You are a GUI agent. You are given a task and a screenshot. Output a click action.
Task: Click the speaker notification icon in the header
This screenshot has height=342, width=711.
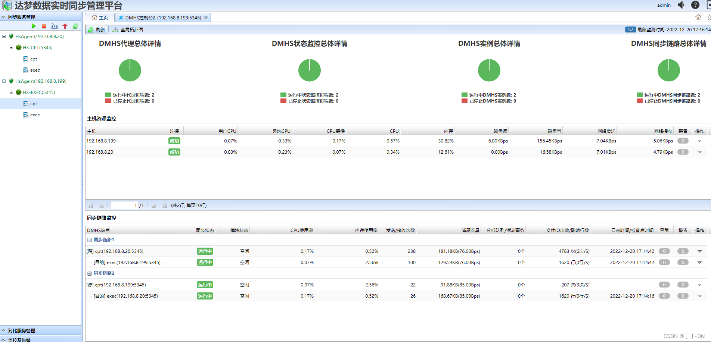click(x=681, y=5)
